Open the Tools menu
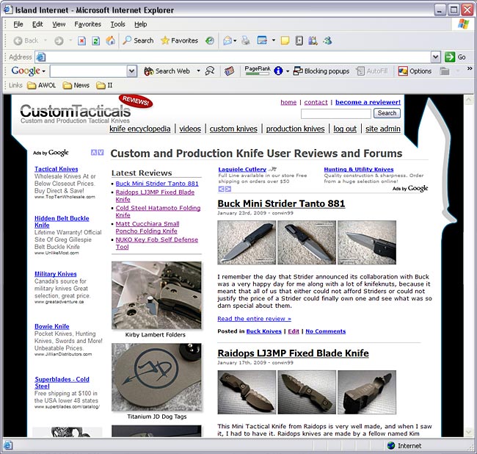The height and width of the screenshot is (454, 477). (117, 24)
